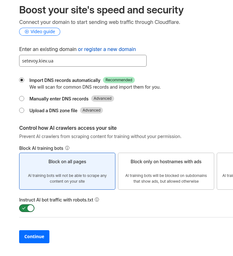Select the 'Block on all pages' card
The width and height of the screenshot is (233, 256).
point(67,171)
